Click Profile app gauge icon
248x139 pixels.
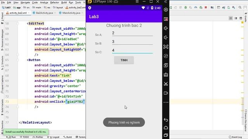coord(196,7)
